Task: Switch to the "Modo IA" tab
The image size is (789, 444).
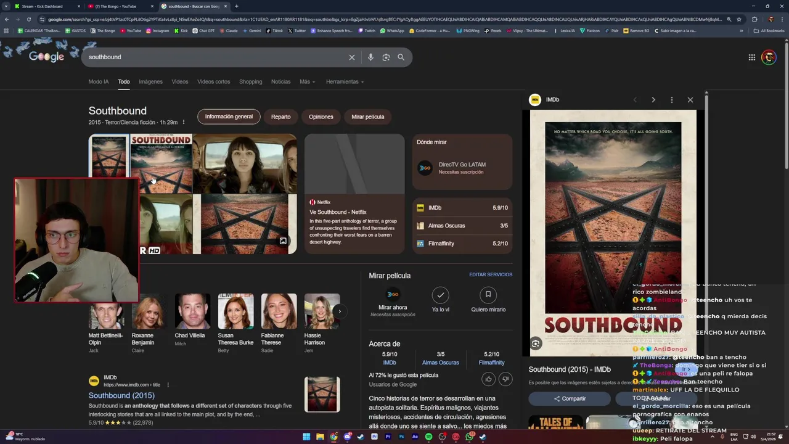Action: tap(99, 82)
